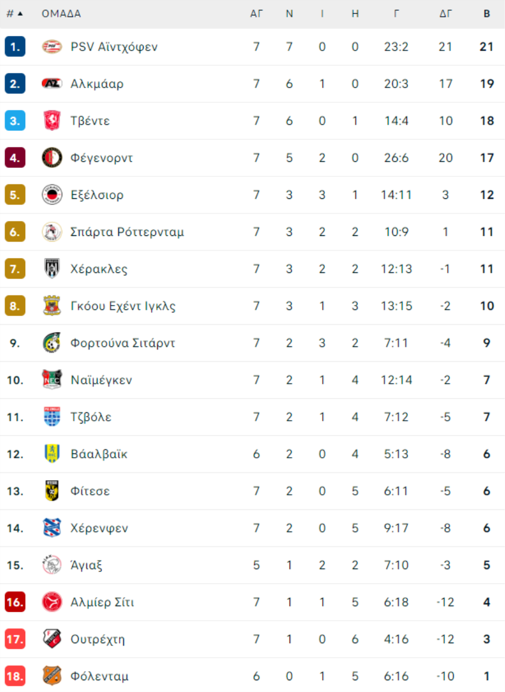Click the Volendam orange crest icon
This screenshot has width=505, height=692.
(52, 676)
